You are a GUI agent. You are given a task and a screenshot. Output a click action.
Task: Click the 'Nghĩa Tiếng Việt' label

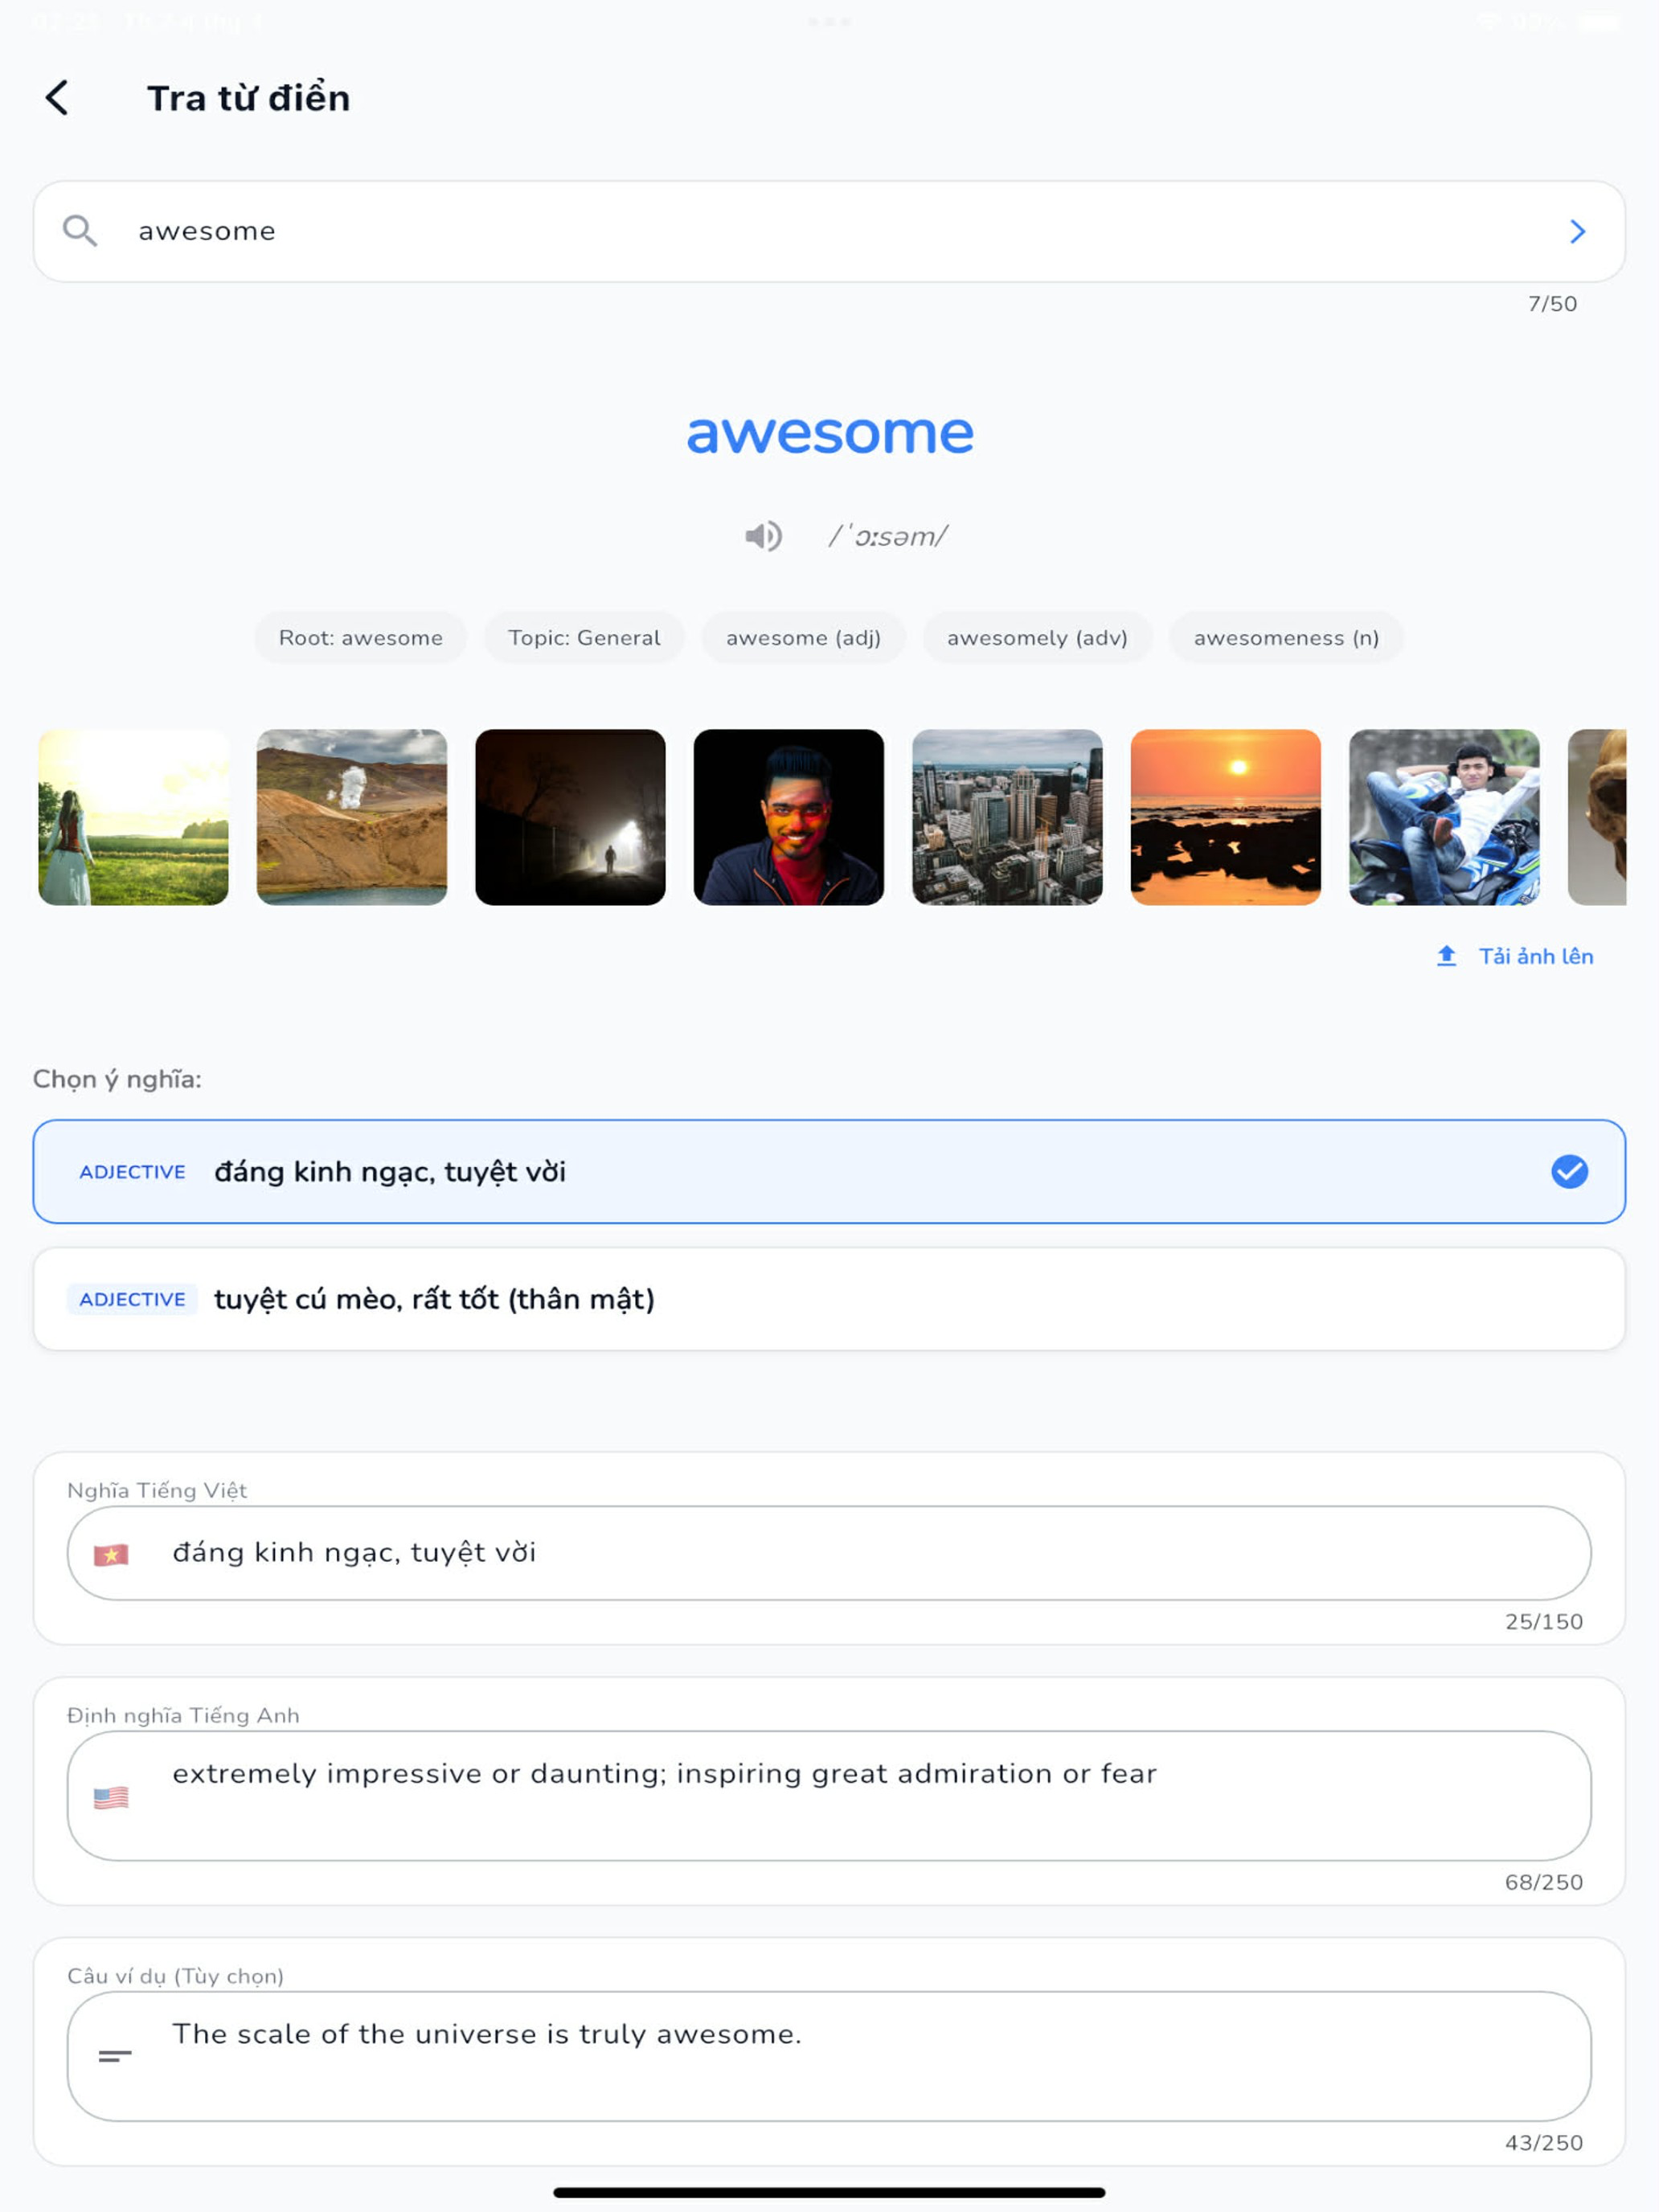157,1490
